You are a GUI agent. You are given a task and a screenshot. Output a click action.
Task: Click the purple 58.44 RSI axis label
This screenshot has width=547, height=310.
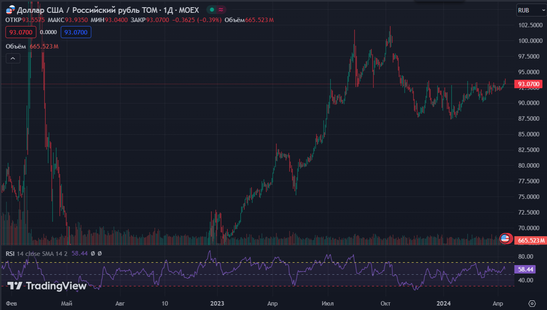[x=525, y=269]
